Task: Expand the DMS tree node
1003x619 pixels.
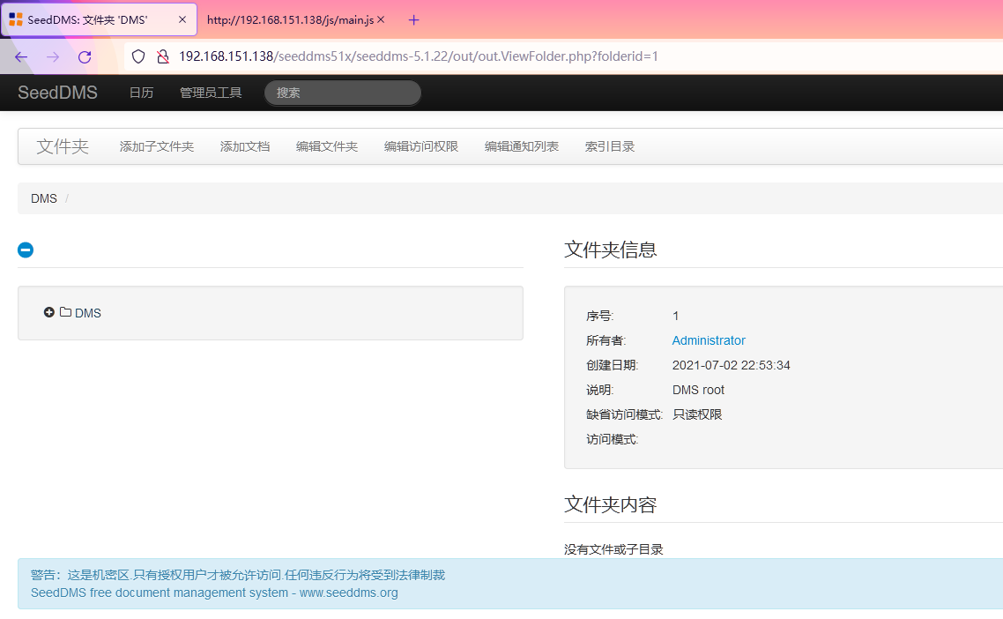Action: 49,312
